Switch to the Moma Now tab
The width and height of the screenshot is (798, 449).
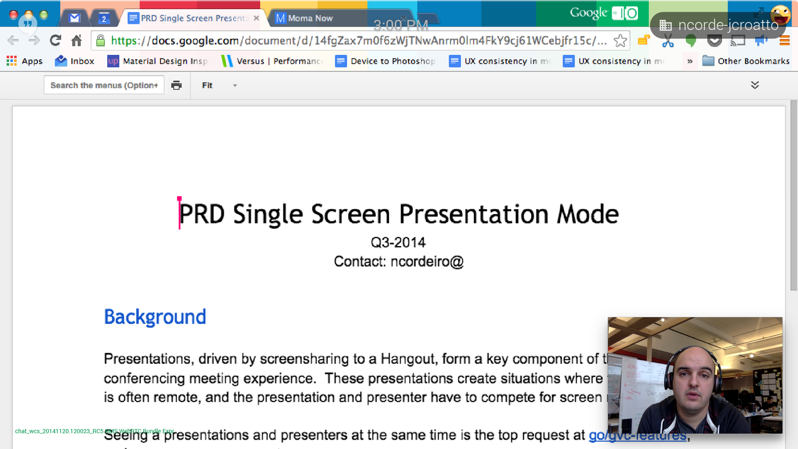(x=309, y=18)
